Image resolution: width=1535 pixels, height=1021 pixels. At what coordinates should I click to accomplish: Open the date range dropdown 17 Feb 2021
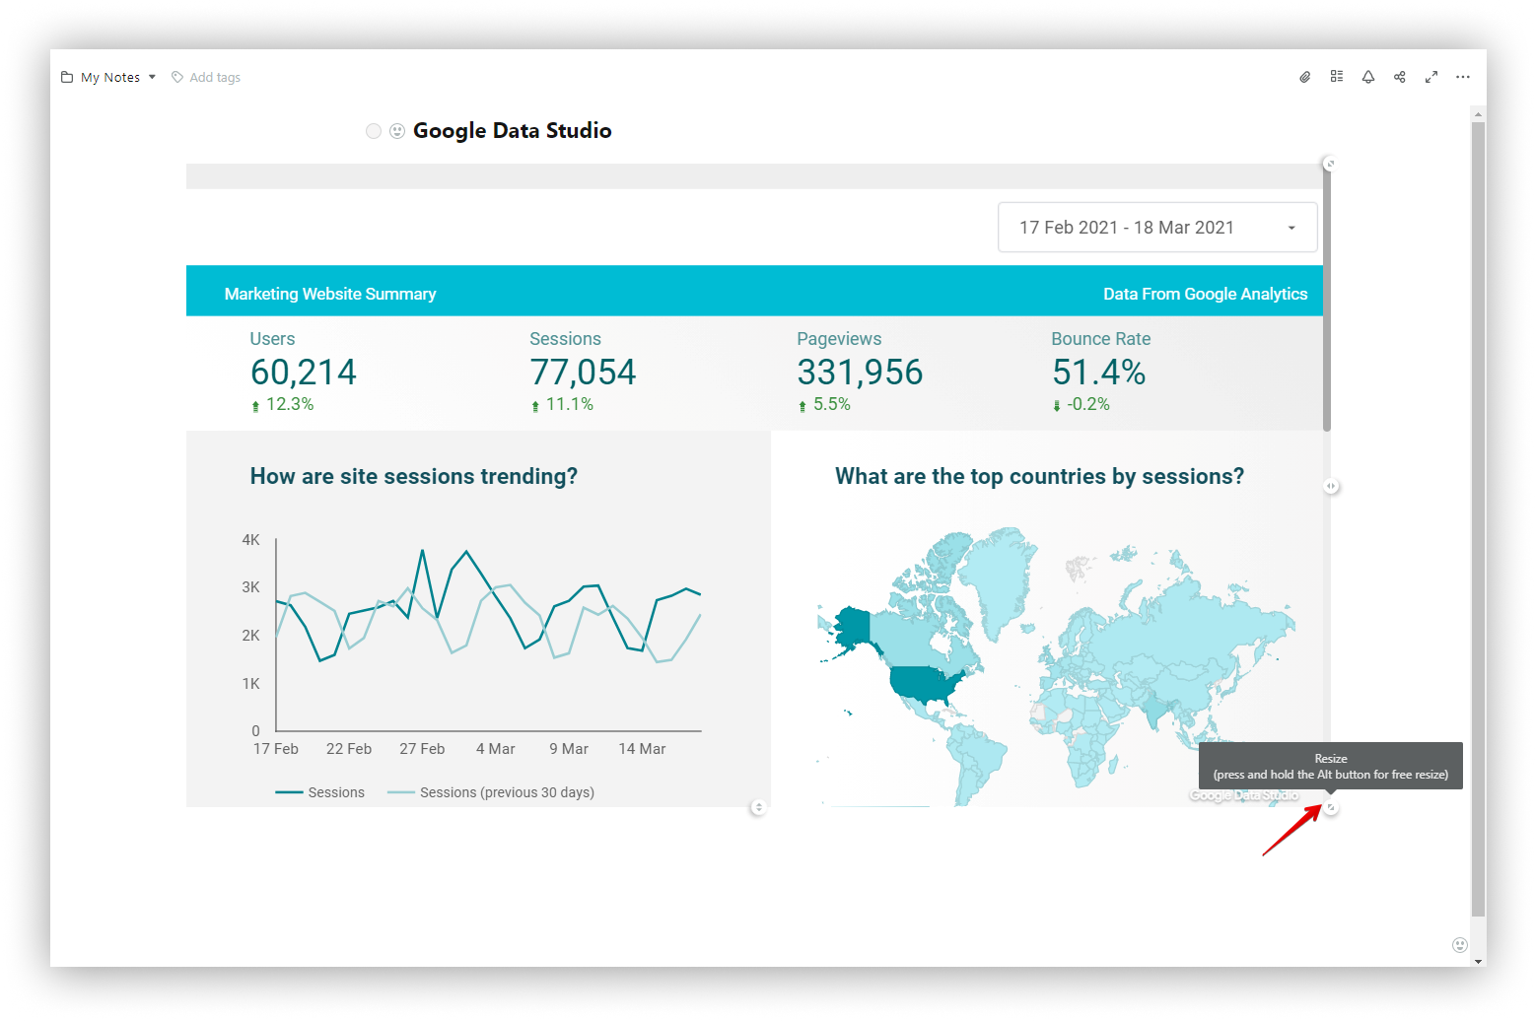pyautogui.click(x=1157, y=228)
